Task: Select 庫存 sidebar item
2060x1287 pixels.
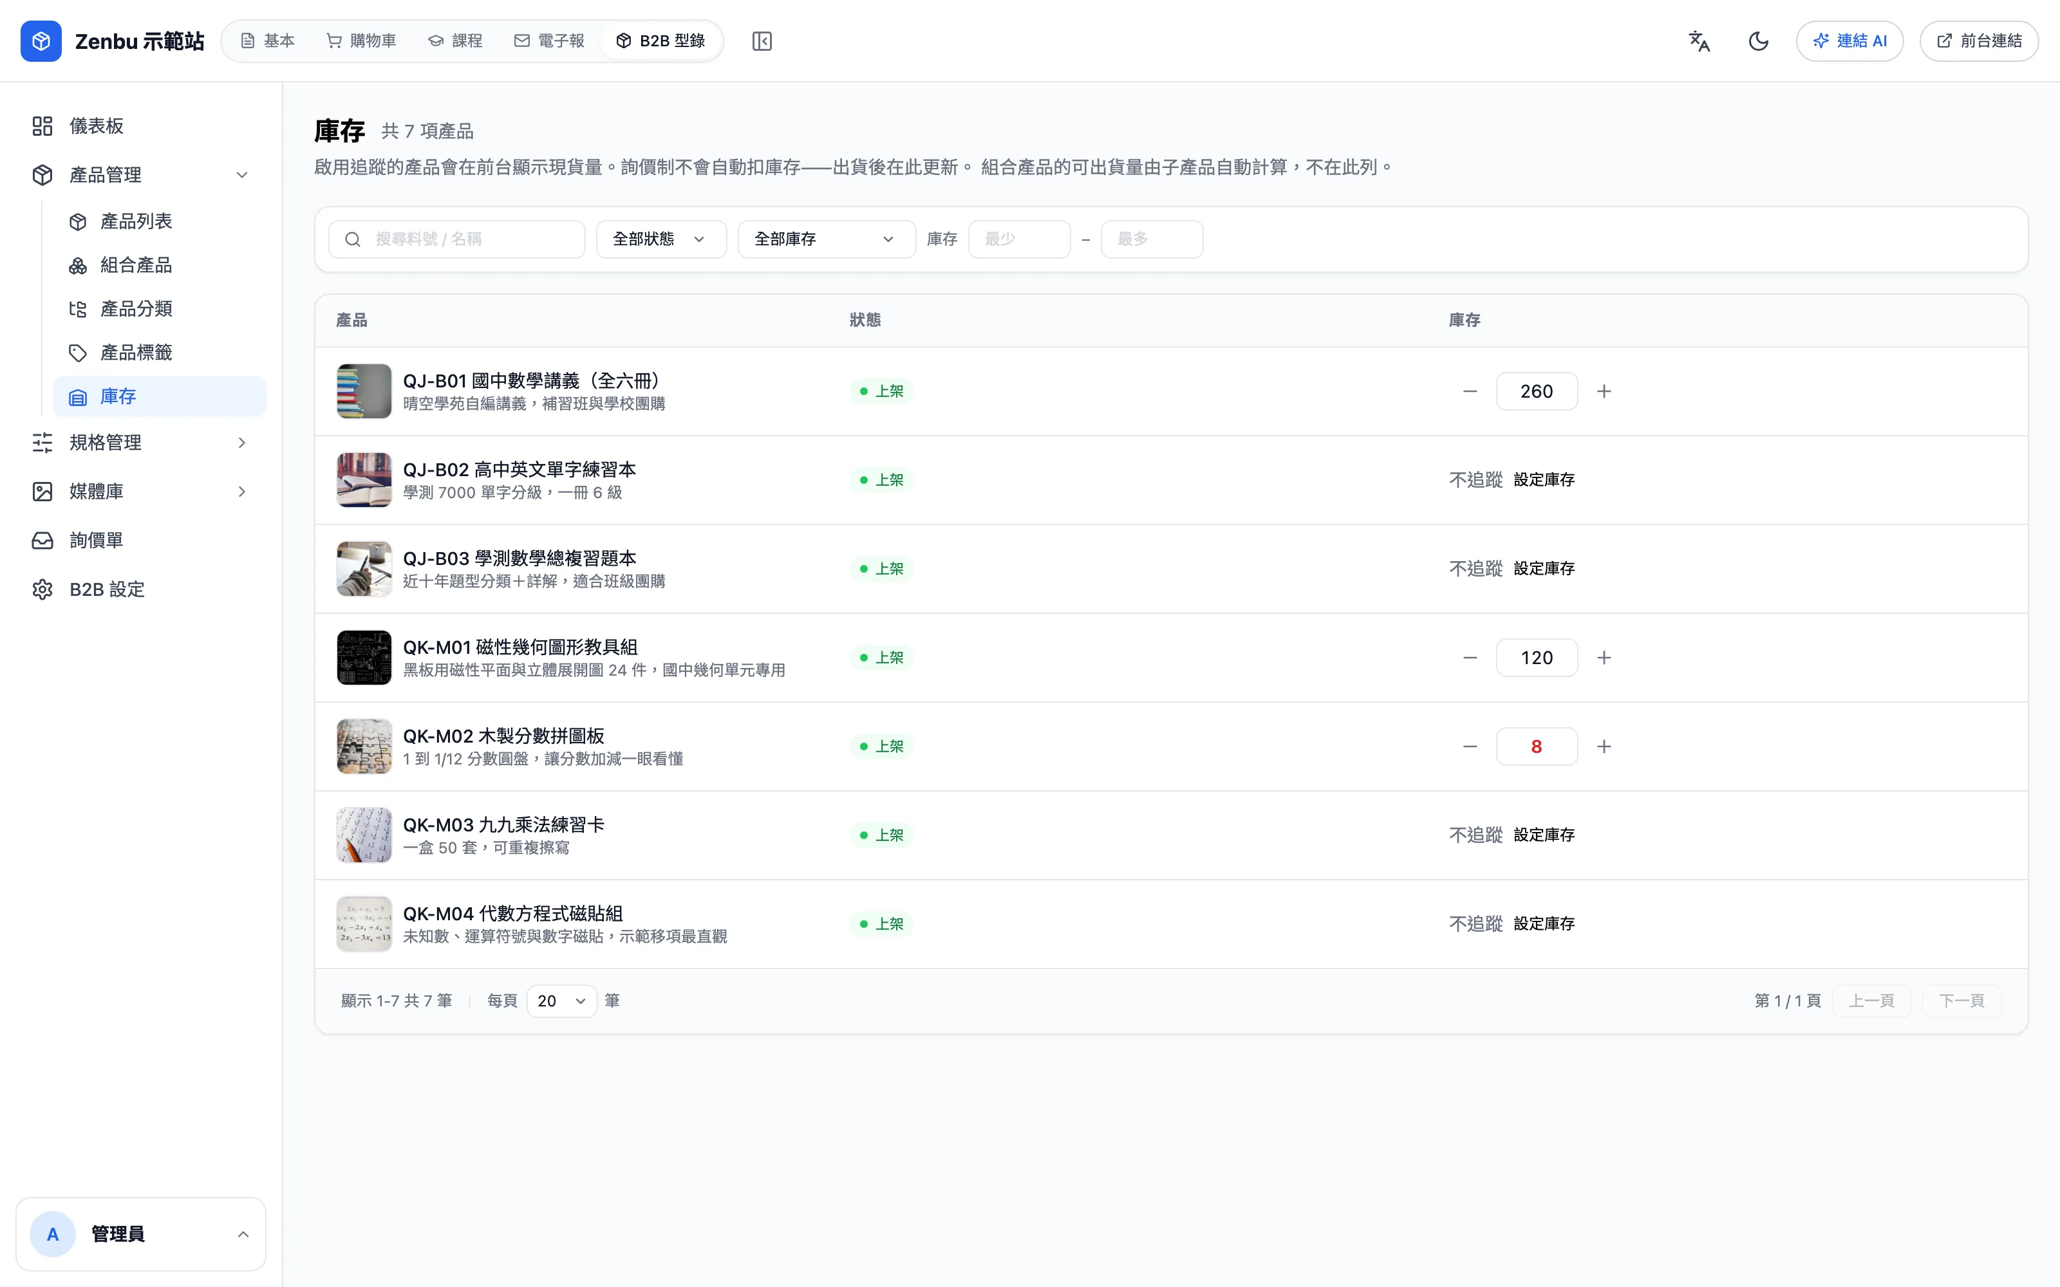Action: 159,396
